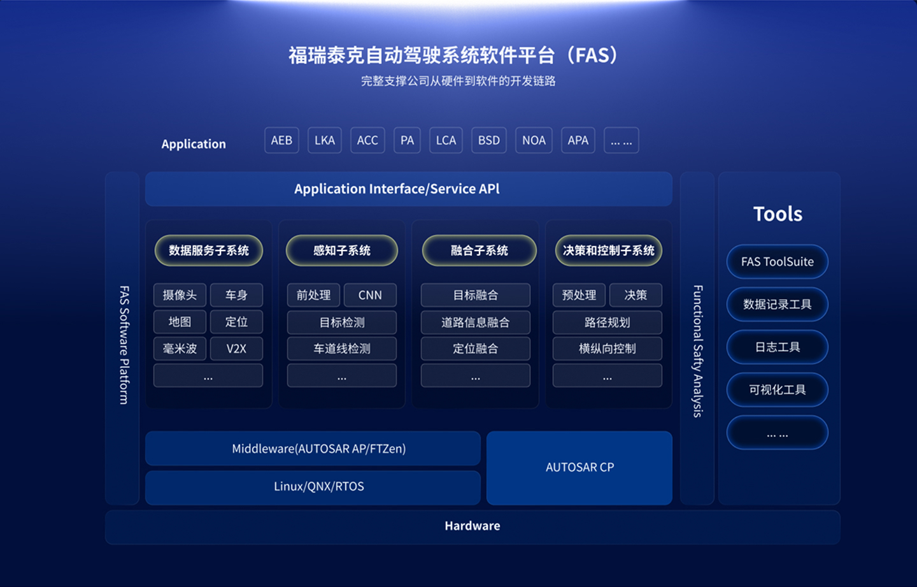Open the 数据记录工具 tool button
917x587 pixels.
(x=777, y=304)
